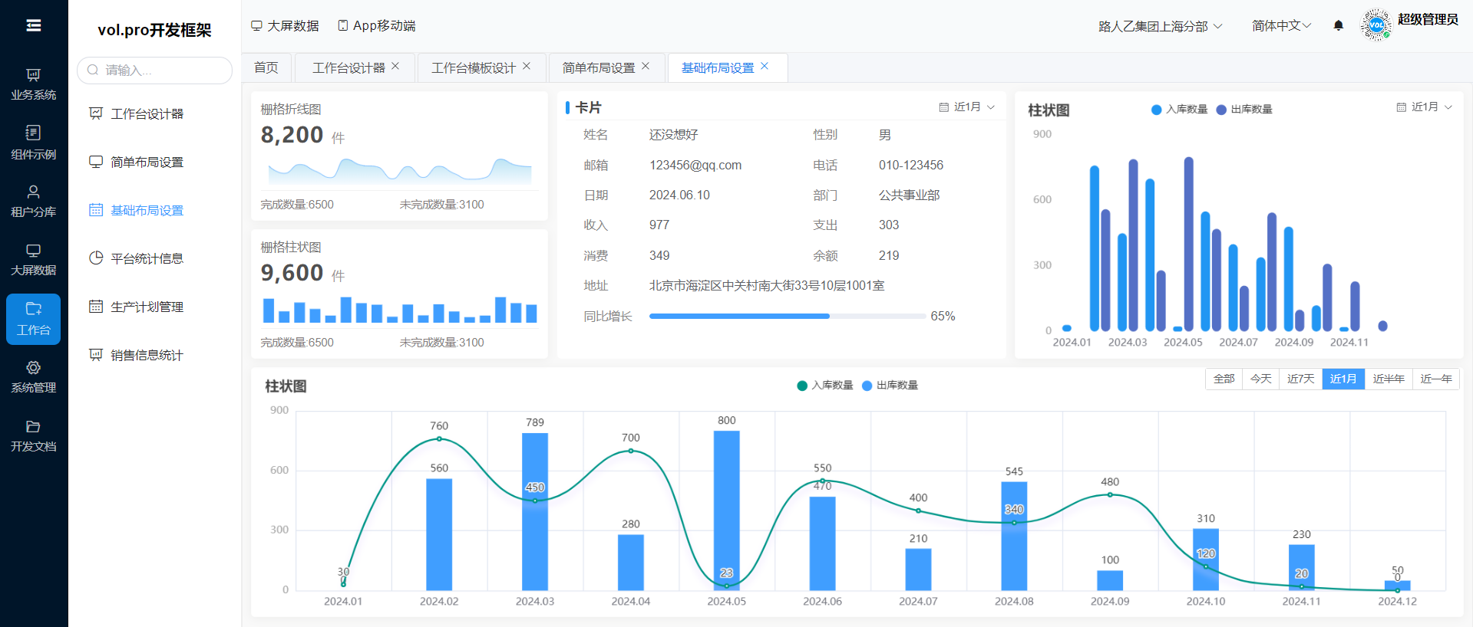This screenshot has height=627, width=1473.
Task: Open 路人乙集团上海分部 organization dropdown
Action: [x=1160, y=26]
